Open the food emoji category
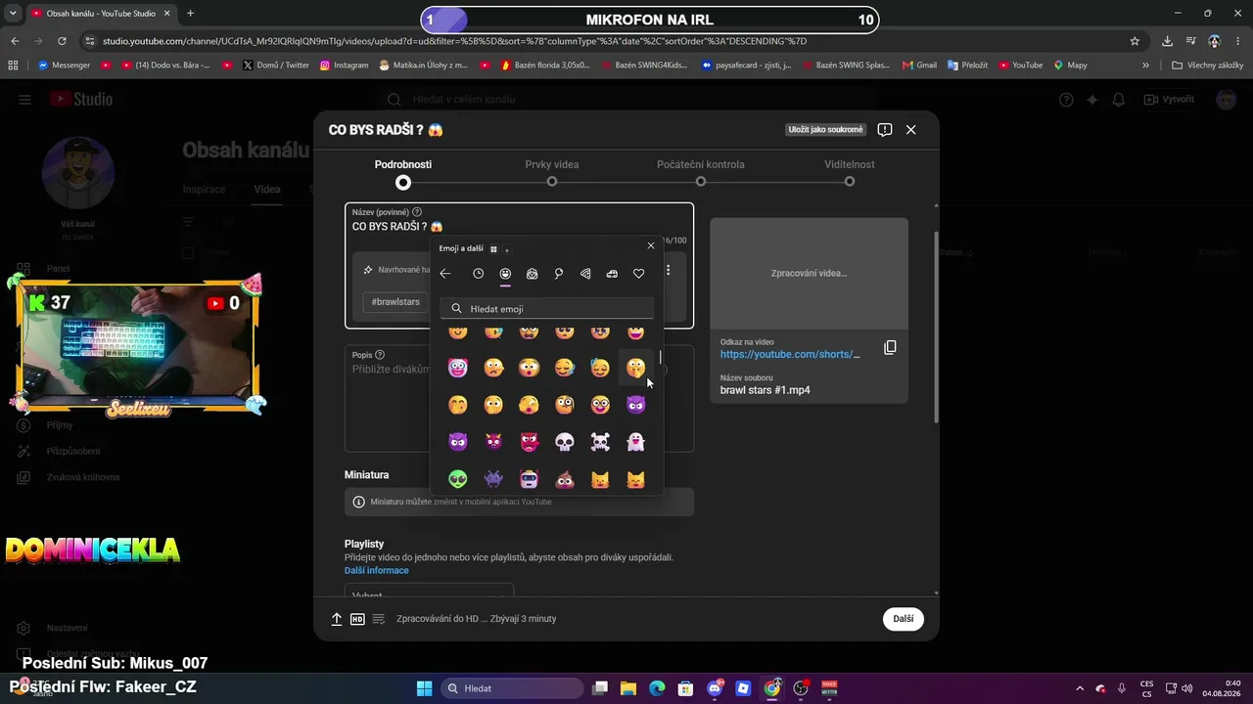Image resolution: width=1253 pixels, height=704 pixels. click(585, 274)
